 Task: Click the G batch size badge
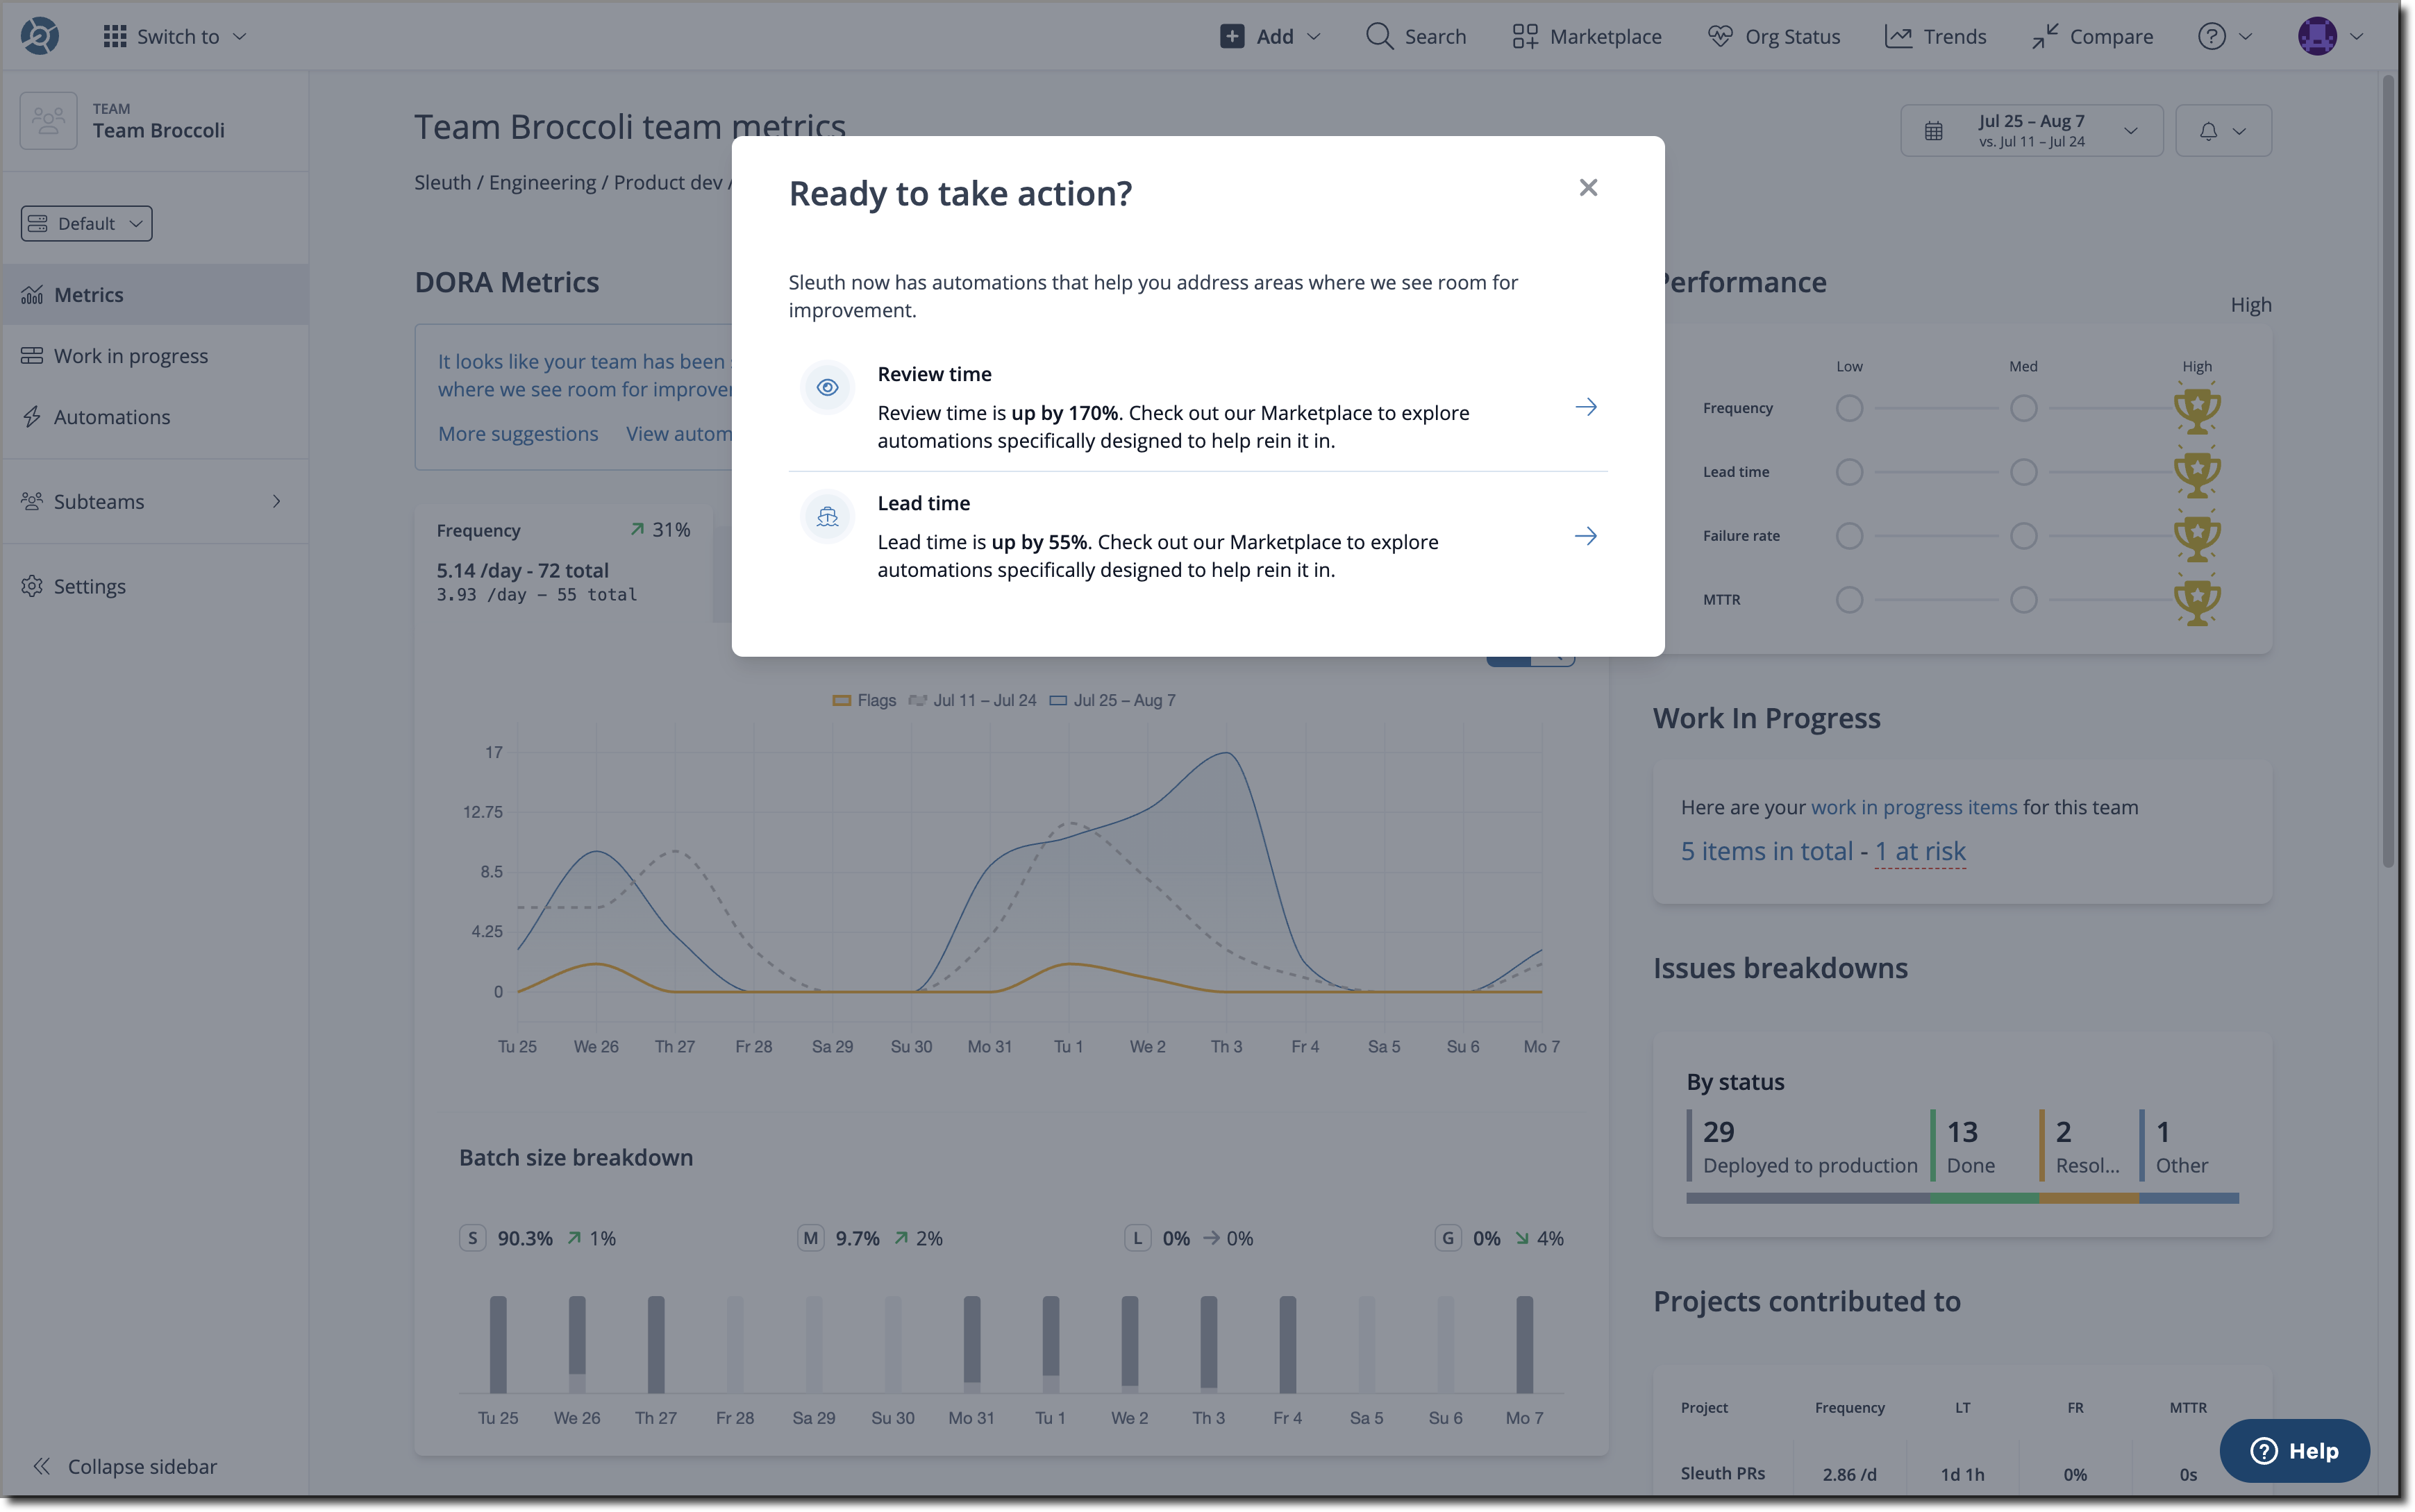pyautogui.click(x=1447, y=1238)
